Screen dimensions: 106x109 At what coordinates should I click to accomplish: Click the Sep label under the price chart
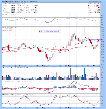69,66
